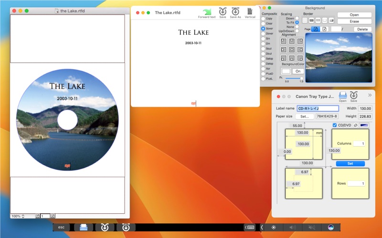Click the Columns input field

[359, 144]
